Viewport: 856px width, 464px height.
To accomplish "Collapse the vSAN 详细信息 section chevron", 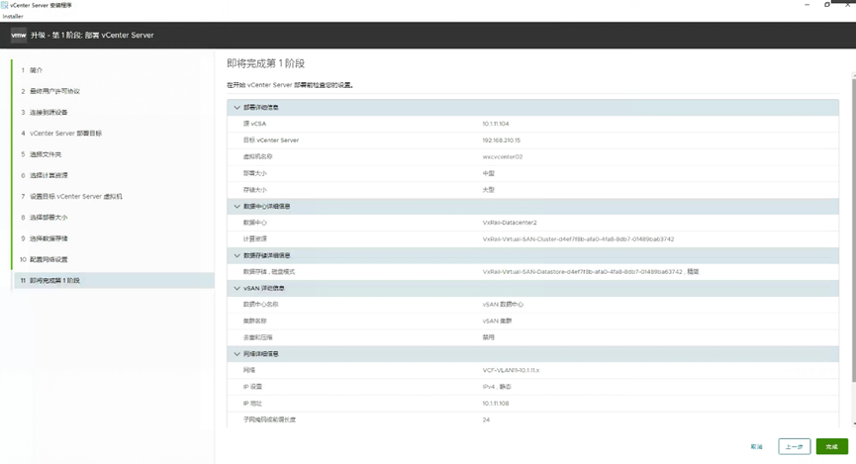I will (237, 288).
